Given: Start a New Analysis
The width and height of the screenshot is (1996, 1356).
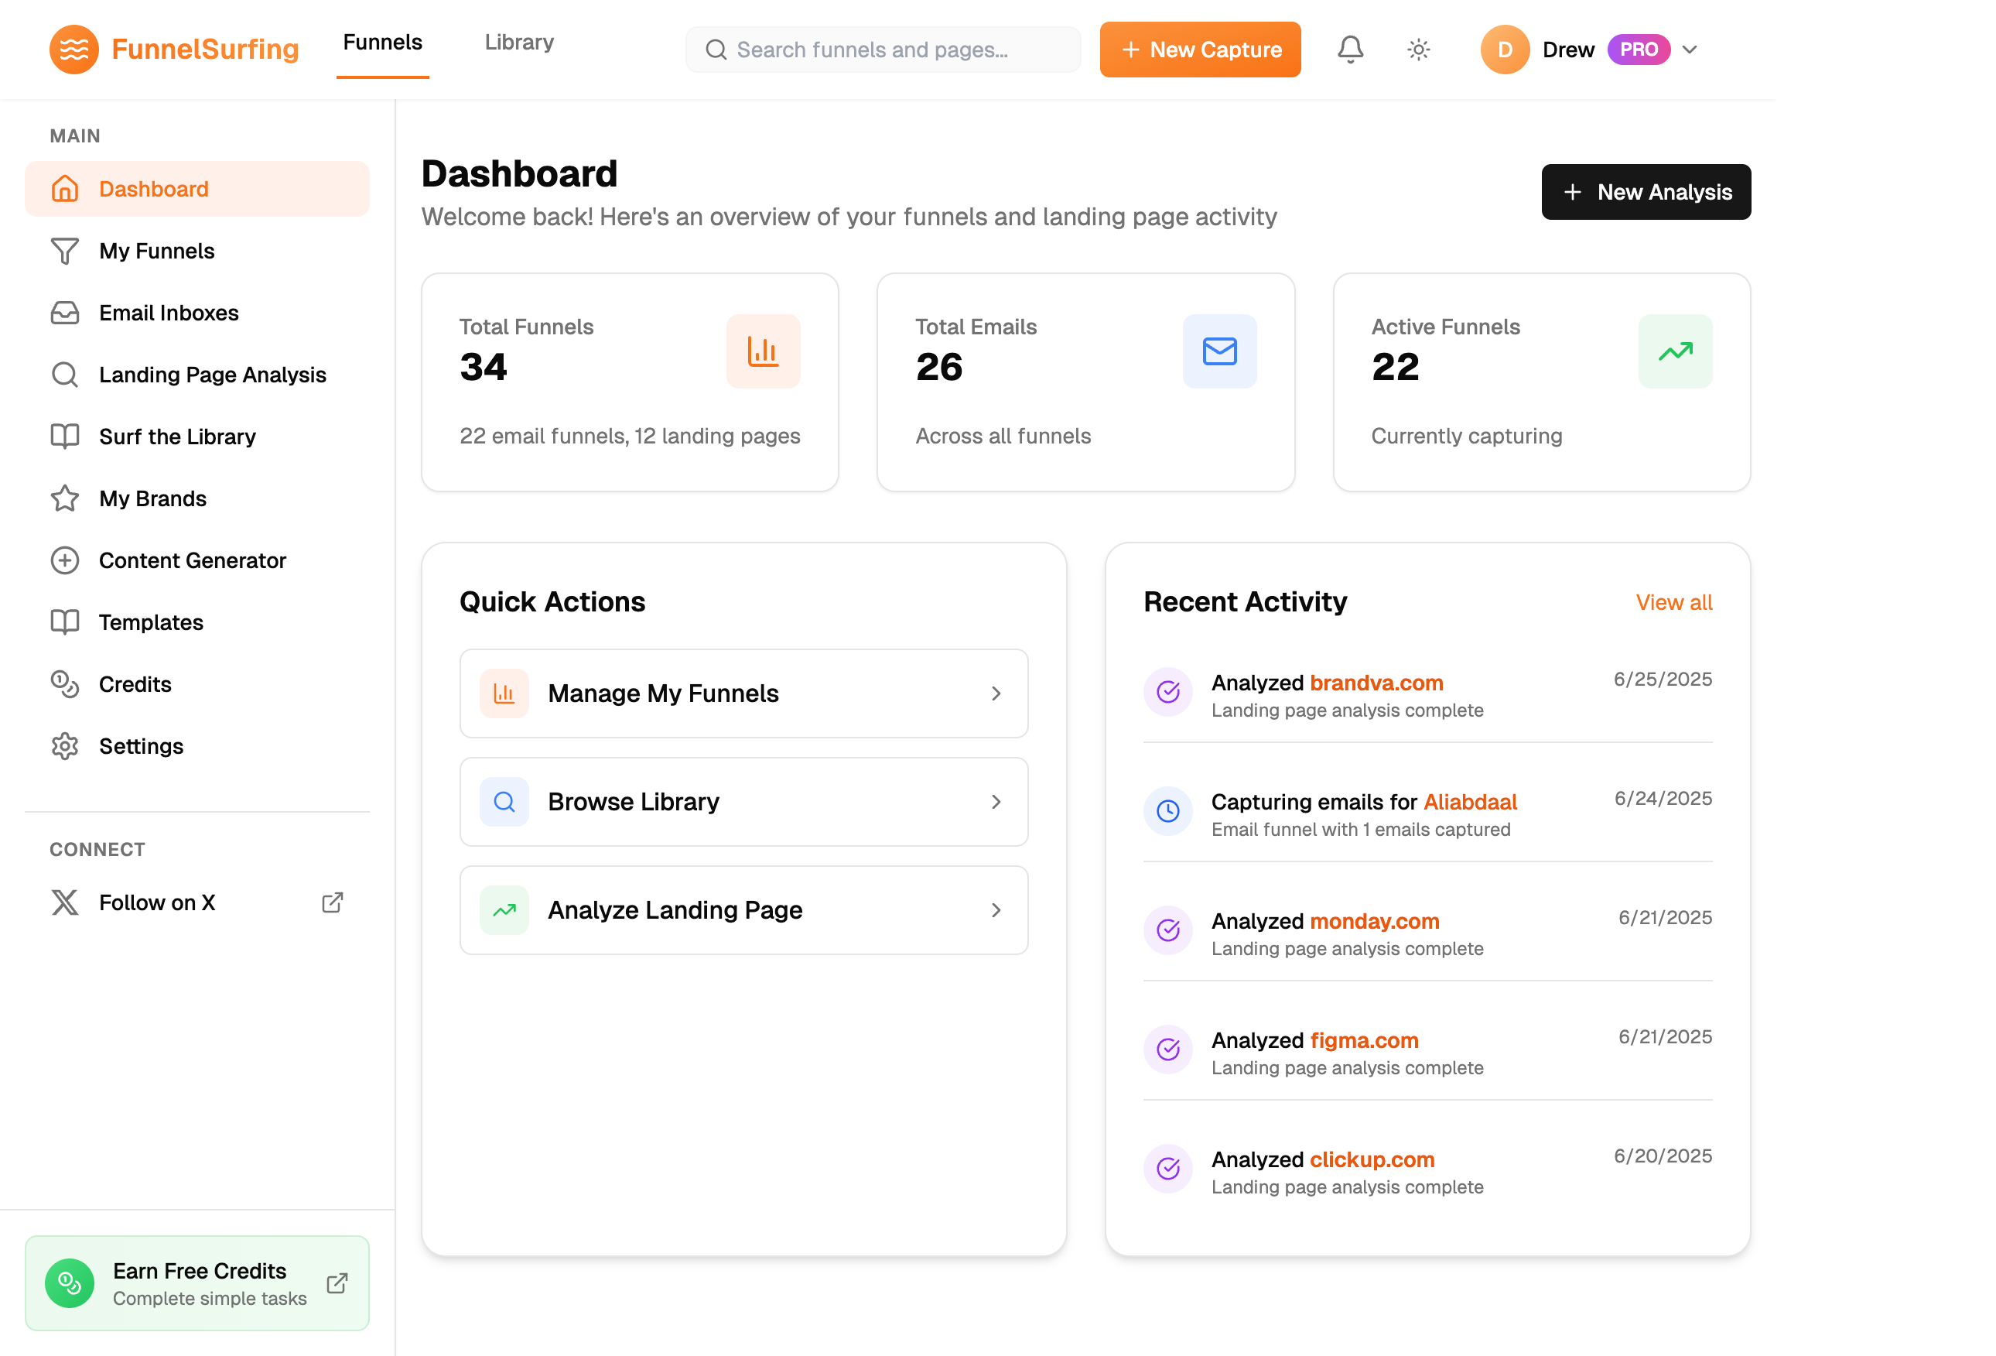Looking at the screenshot, I should click(x=1646, y=192).
